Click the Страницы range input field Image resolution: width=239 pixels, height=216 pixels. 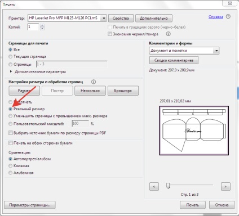point(72,64)
